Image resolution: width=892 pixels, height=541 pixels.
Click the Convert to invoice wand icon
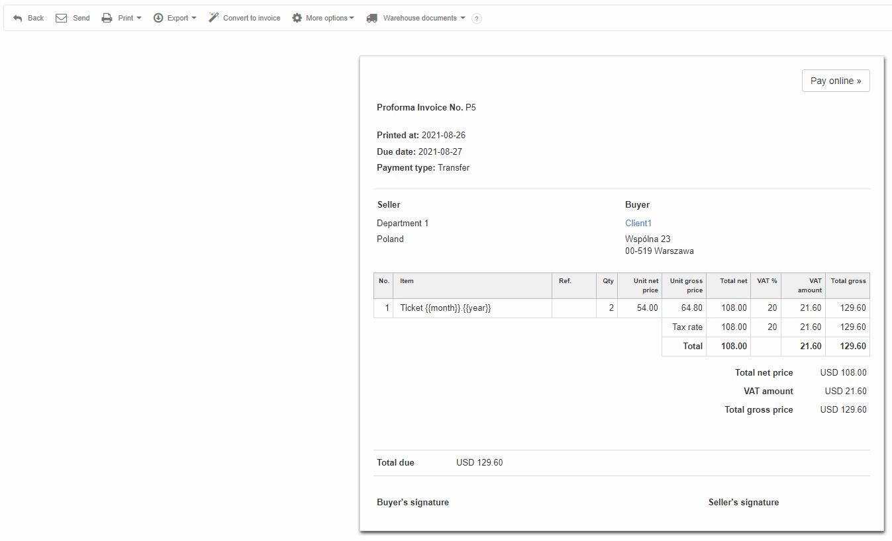click(213, 18)
